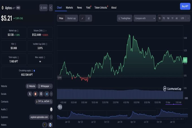
Task: Click the 5.21 current price label
Action: 185,60
